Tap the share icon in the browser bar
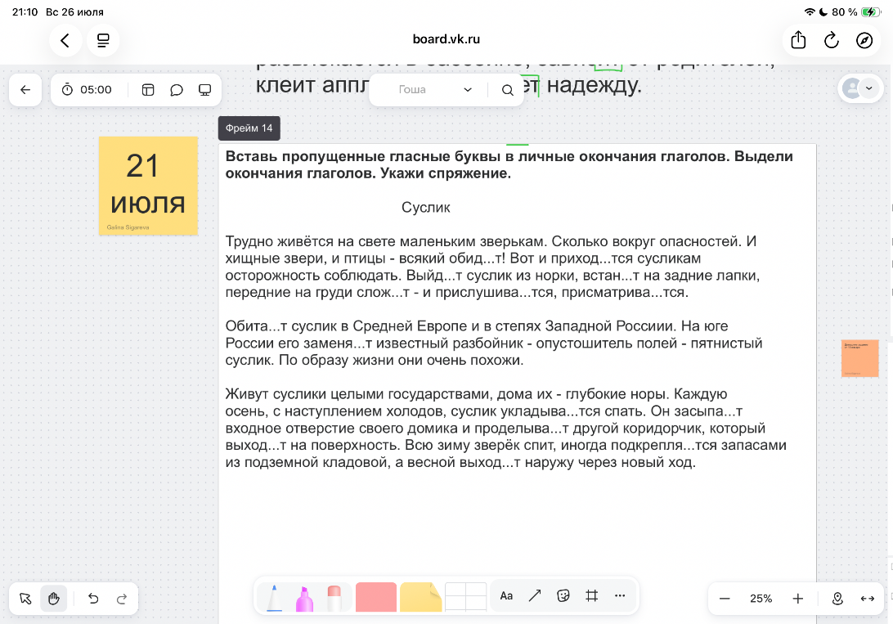The width and height of the screenshot is (893, 624). 798,40
